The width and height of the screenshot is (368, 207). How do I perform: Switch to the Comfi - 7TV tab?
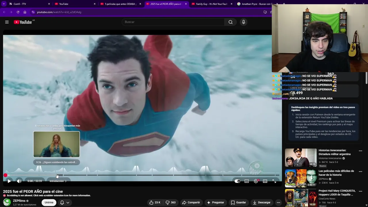pyautogui.click(x=29, y=4)
